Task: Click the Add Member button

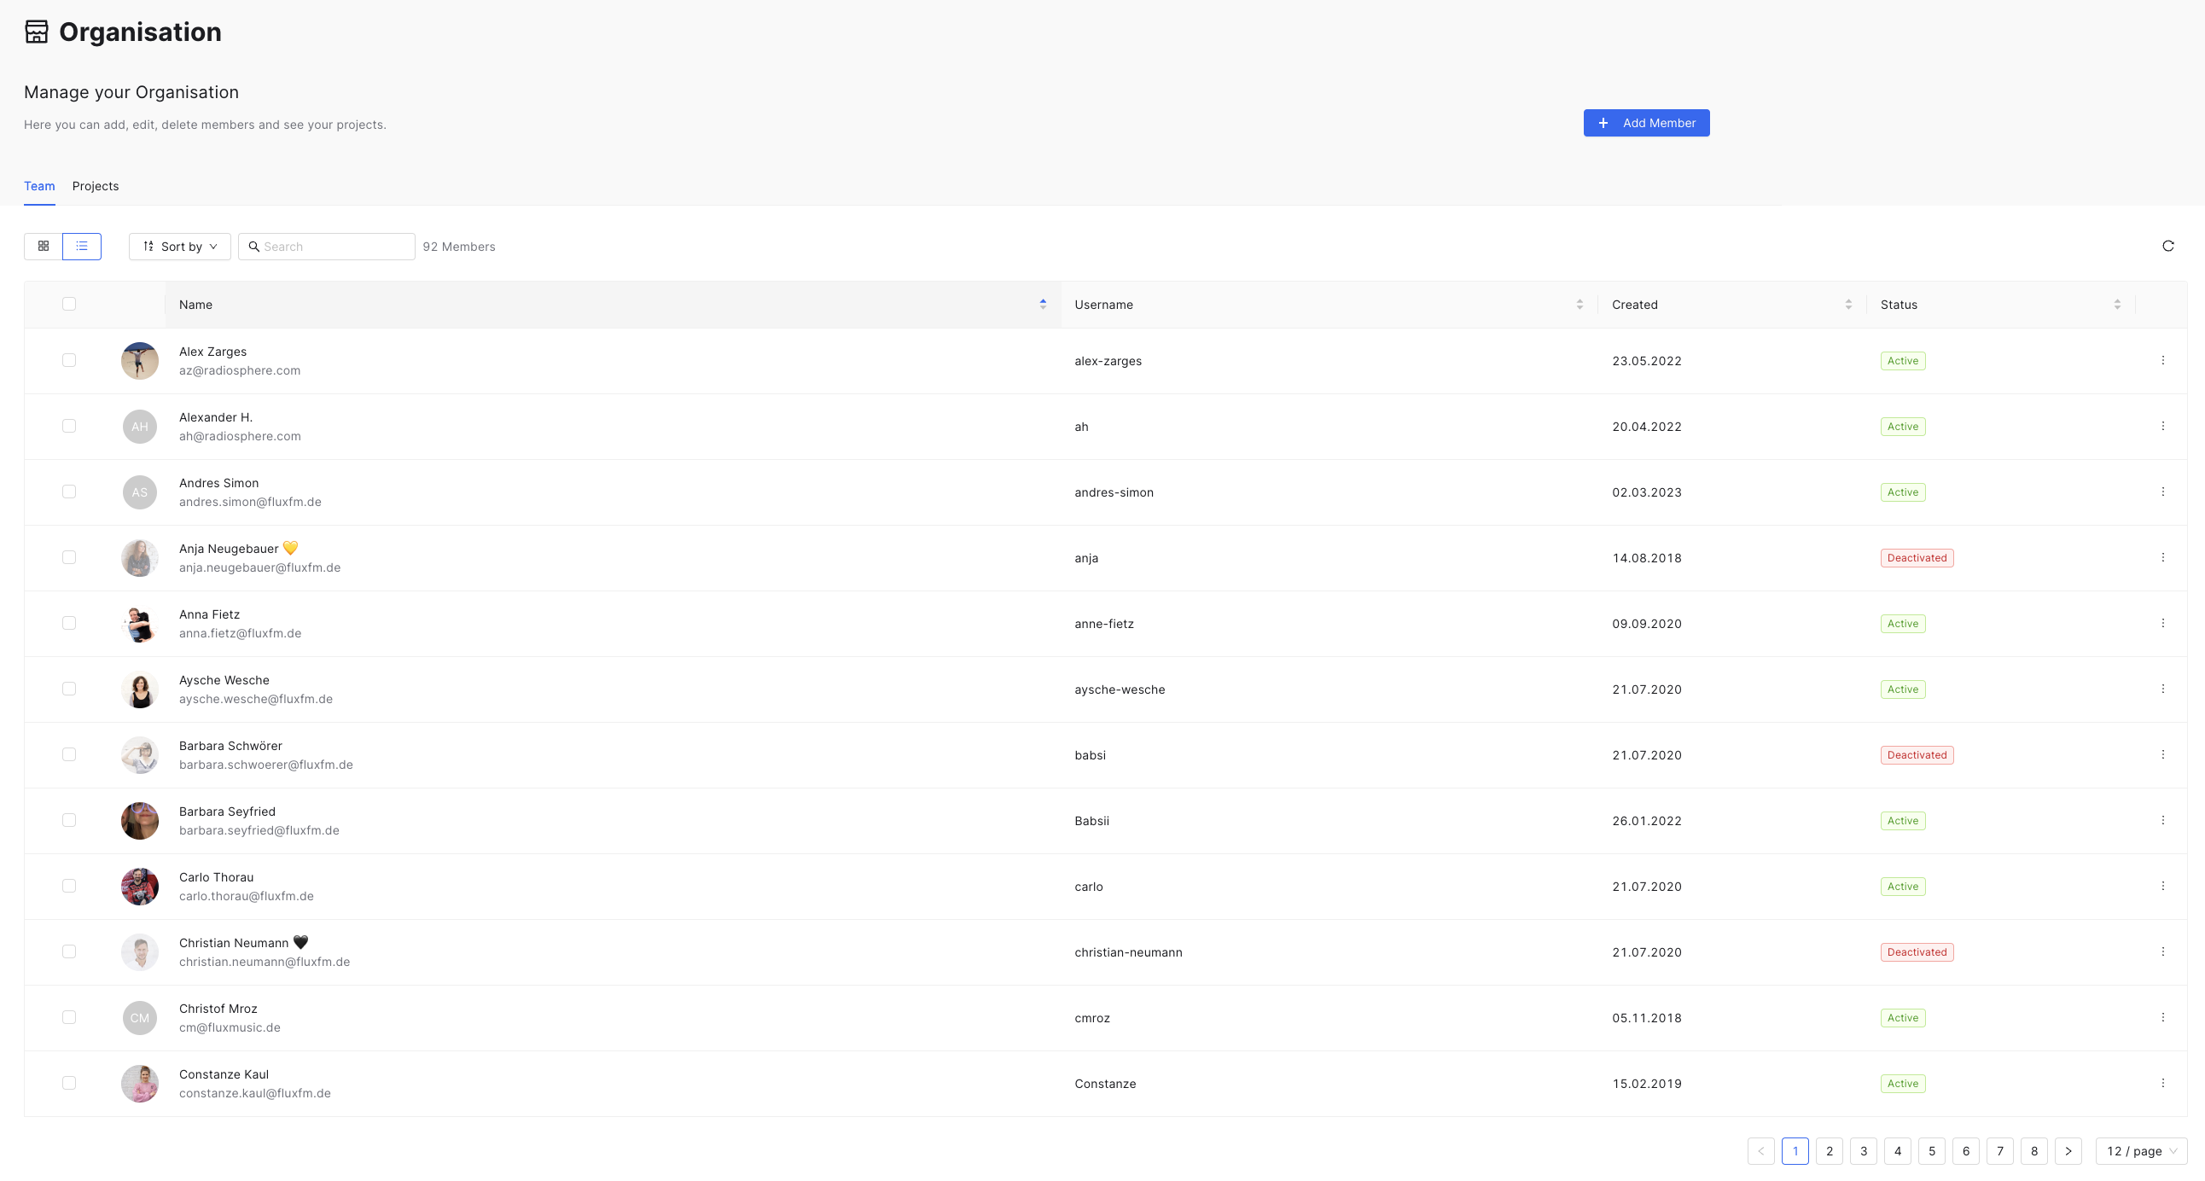Action: (1646, 123)
